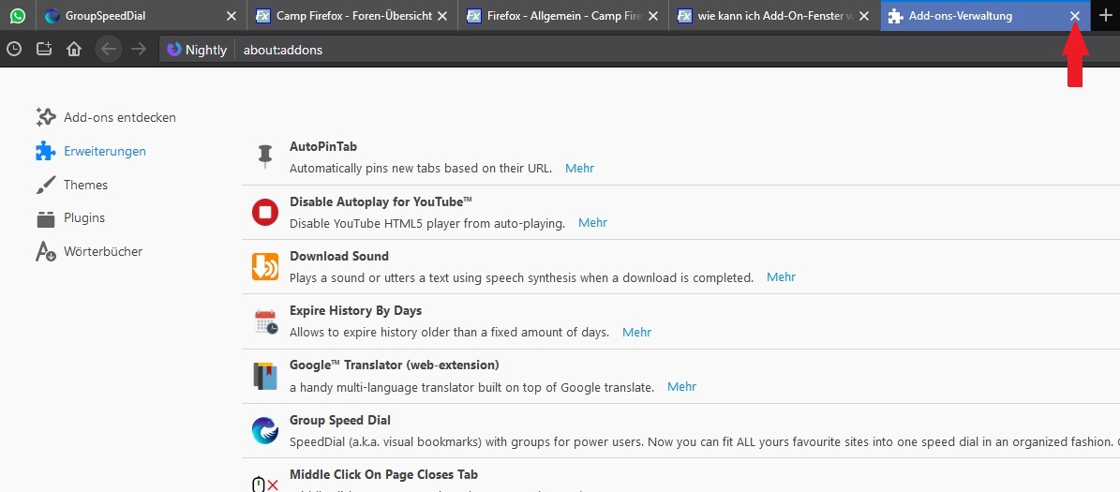The height and width of the screenshot is (492, 1120).
Task: Click the new tab container icon
Action: (44, 50)
